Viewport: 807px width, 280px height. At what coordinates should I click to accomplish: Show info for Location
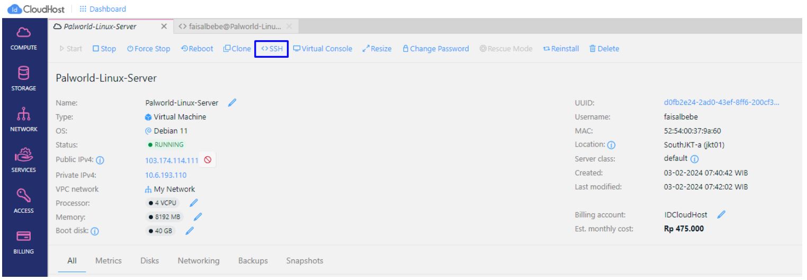(x=612, y=146)
